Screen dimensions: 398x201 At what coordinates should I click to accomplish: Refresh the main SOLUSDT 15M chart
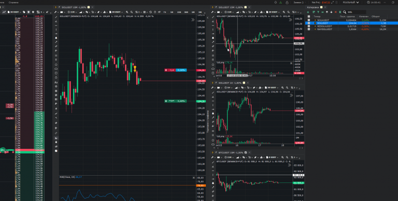coord(150,12)
